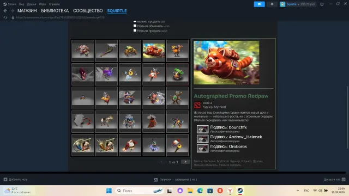349x196 pixels.
Task: Open the Steam taskbar icon
Action: [x=240, y=191]
